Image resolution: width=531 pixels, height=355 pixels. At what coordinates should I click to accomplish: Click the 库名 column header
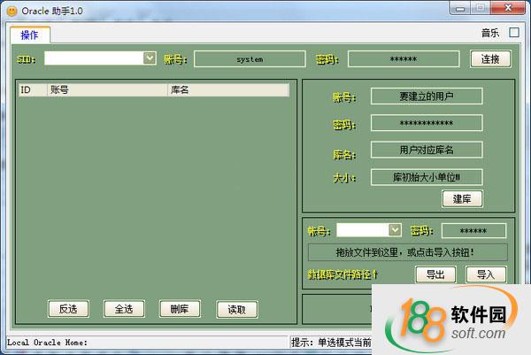(x=227, y=89)
